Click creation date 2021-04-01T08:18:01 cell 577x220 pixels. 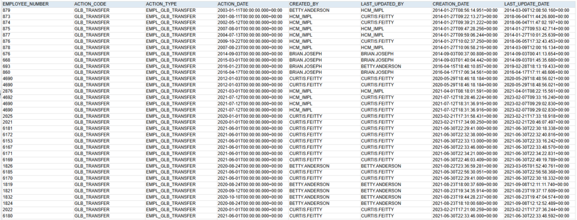click(467, 91)
